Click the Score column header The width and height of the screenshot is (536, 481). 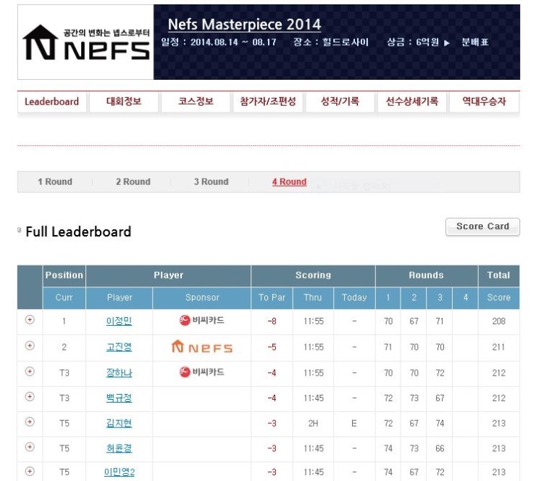click(x=499, y=297)
